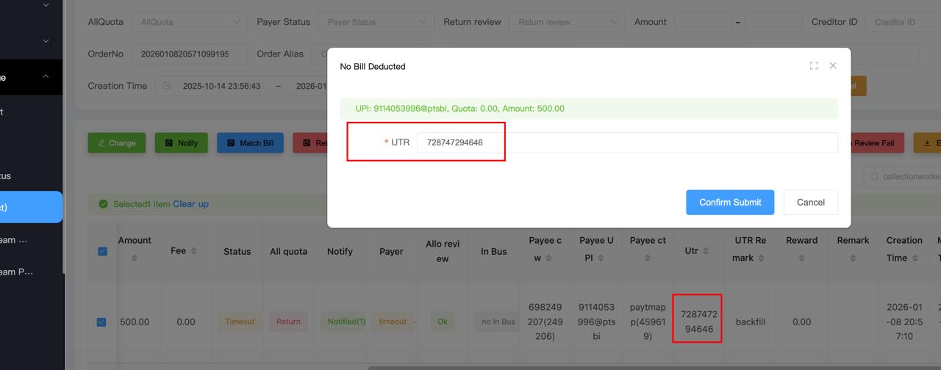This screenshot has height=370, width=941.
Task: Uncheck the 500.00 amount row checkbox
Action: [101, 322]
